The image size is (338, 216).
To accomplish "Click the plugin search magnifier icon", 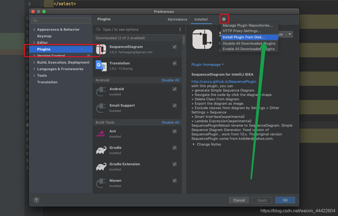I will click(x=98, y=29).
